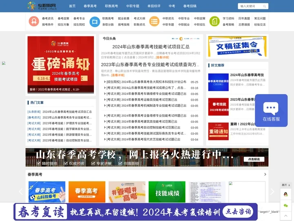Open the 中职就业 link

click(184, 25)
